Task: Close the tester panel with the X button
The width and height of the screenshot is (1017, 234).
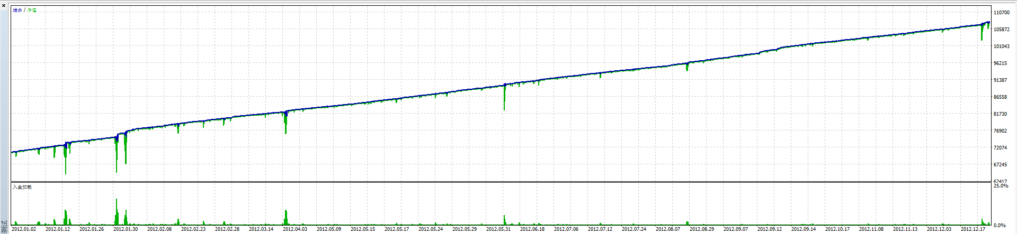Action: (4, 5)
